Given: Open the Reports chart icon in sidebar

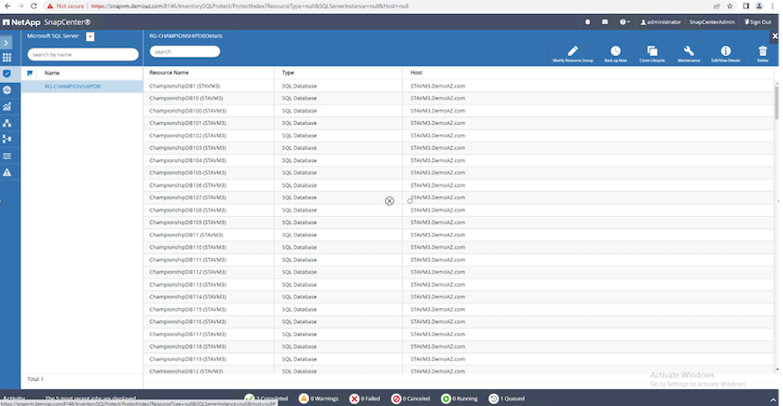Looking at the screenshot, I should click(7, 106).
